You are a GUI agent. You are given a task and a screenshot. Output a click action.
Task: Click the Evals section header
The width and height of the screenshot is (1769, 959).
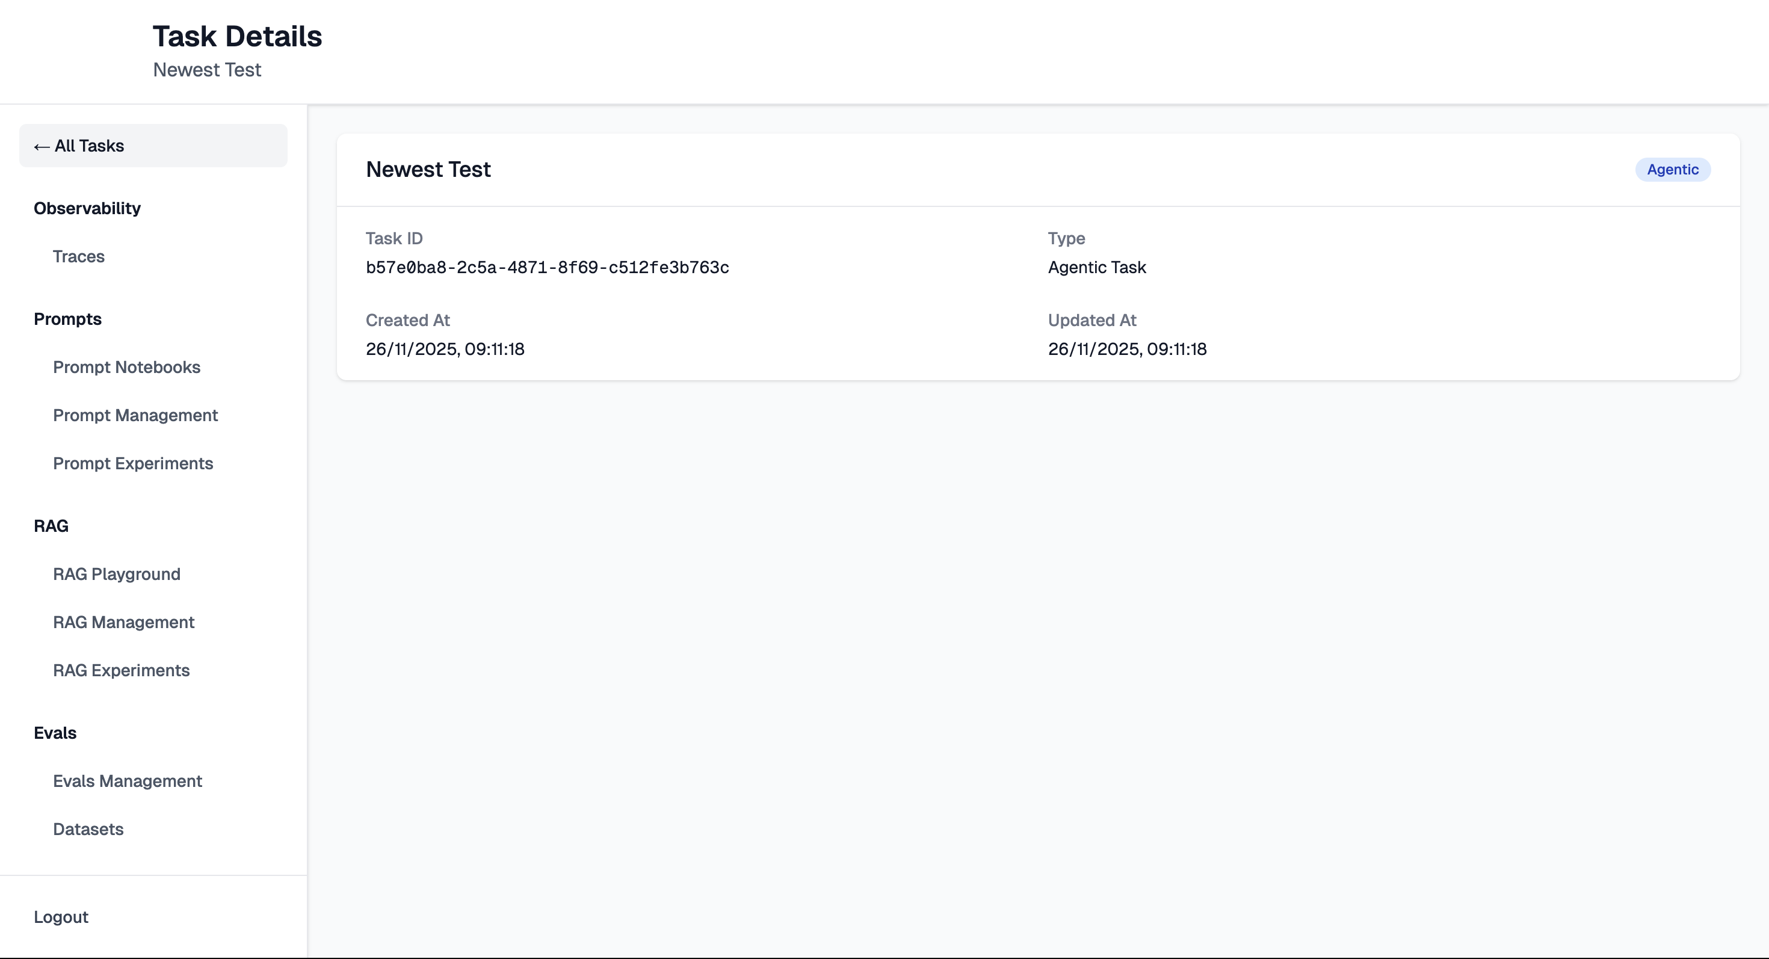[55, 733]
